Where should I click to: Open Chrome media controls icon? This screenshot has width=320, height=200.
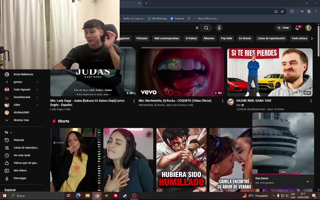coord(302,11)
